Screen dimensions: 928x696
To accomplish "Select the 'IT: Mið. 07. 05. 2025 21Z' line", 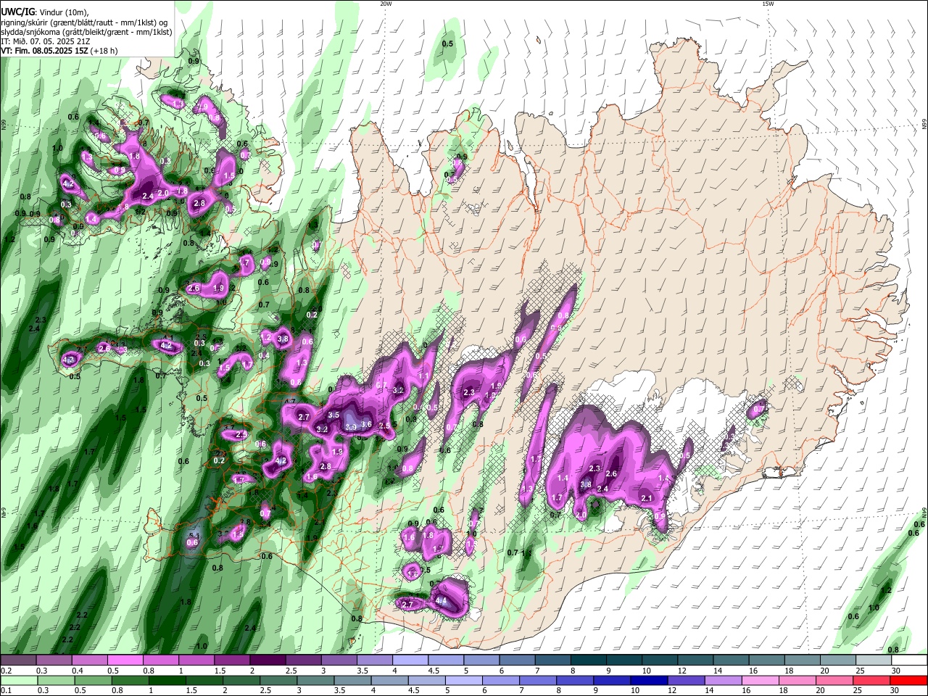I will click(44, 41).
